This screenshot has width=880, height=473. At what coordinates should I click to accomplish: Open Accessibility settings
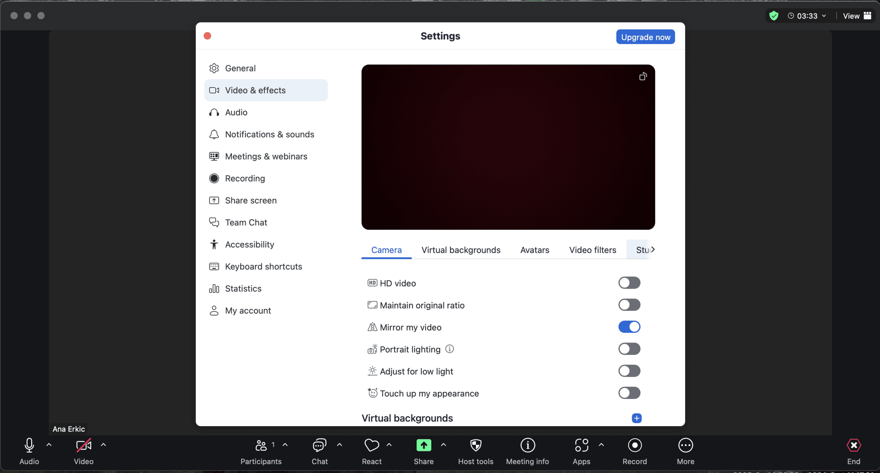click(x=266, y=244)
